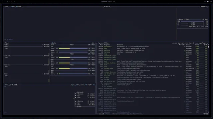The image size is (213, 119).
Task: Select the Xwayland process row
Action: click(x=153, y=76)
